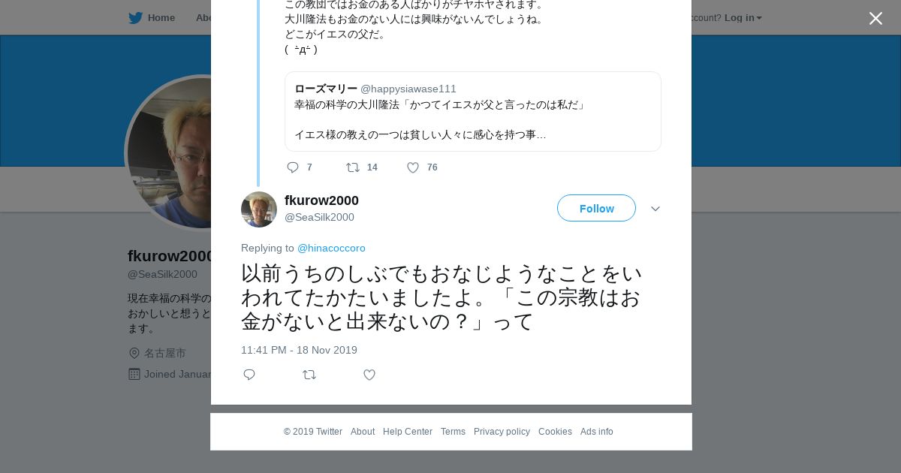
Task: Open the Privacy policy footer link
Action: (502, 432)
